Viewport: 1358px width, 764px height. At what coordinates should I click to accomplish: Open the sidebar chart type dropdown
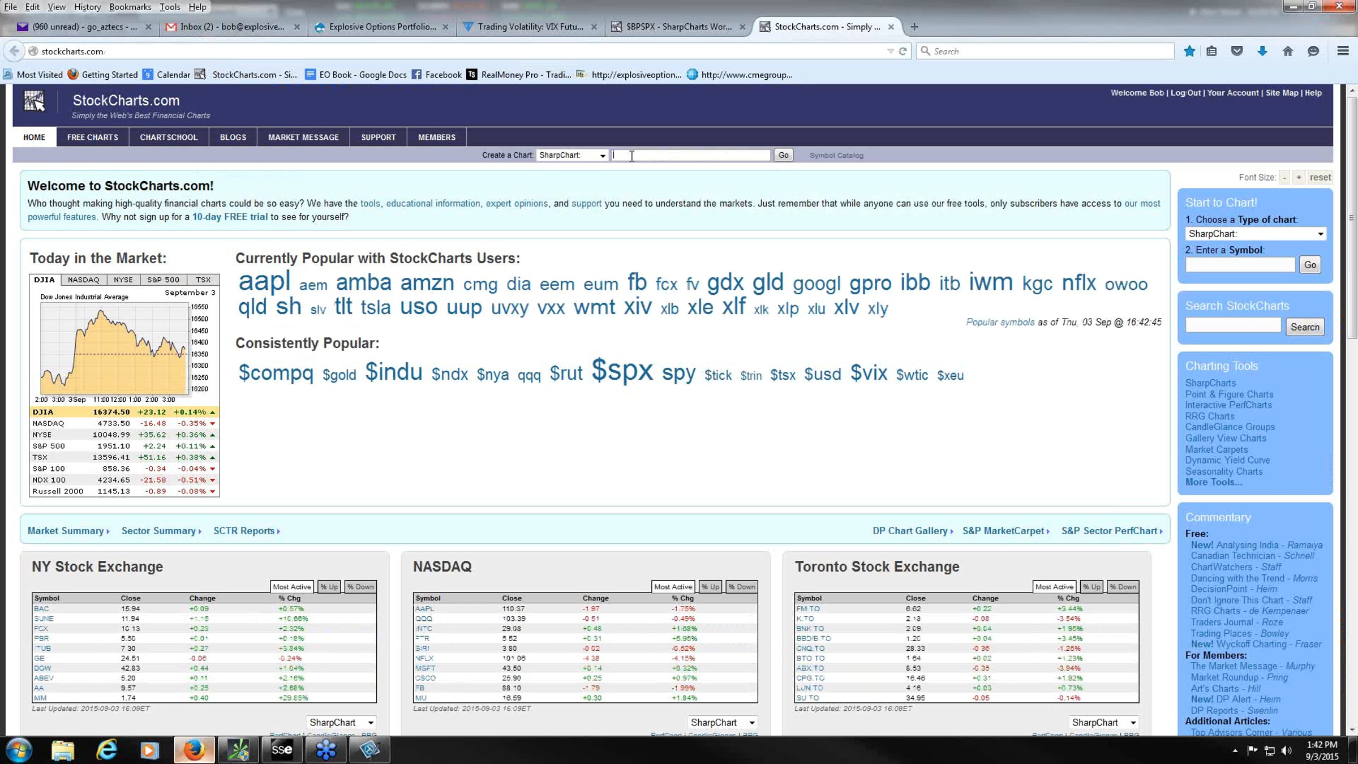pyautogui.click(x=1255, y=234)
